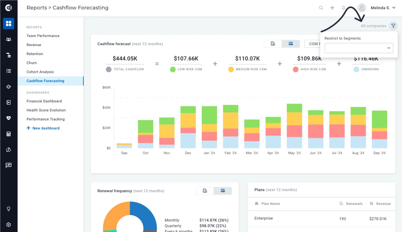Click the help question sidebar icon
Viewport: 402px width, 232px height.
[9, 150]
